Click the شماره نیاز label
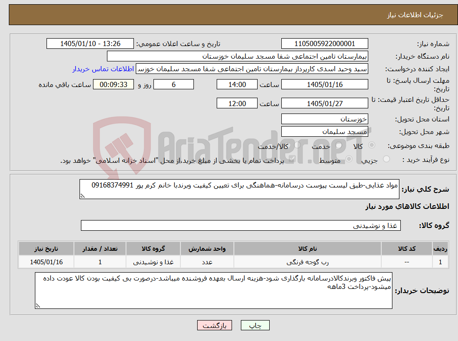This screenshot has width=458, height=341. 433,44
